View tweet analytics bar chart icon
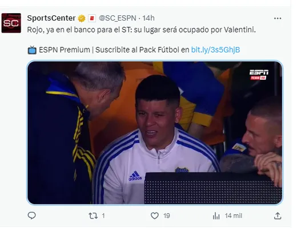The width and height of the screenshot is (297, 228). click(x=216, y=216)
